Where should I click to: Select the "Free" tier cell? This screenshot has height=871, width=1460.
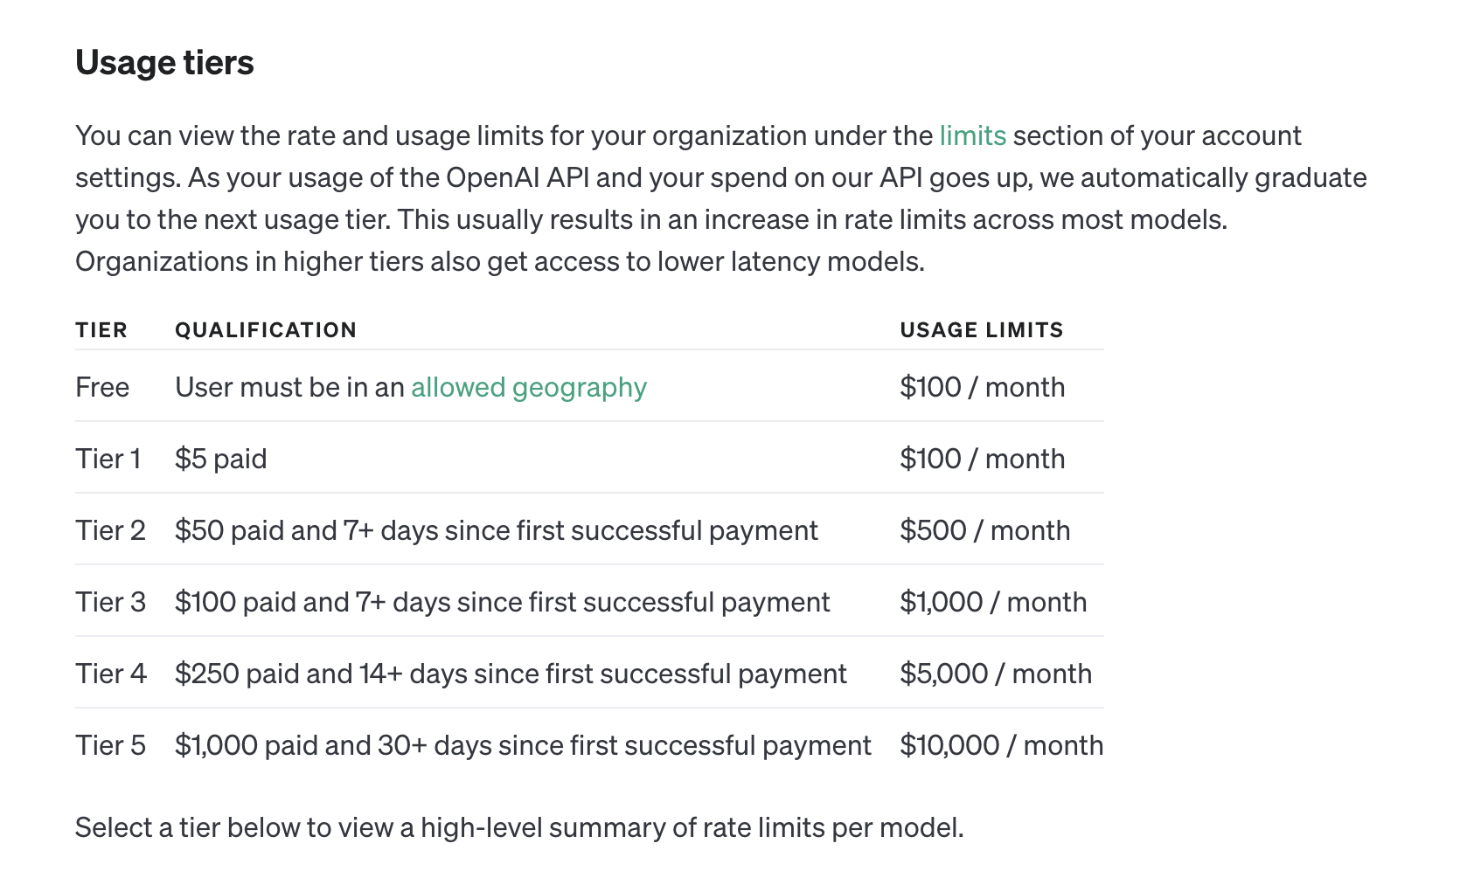(102, 387)
